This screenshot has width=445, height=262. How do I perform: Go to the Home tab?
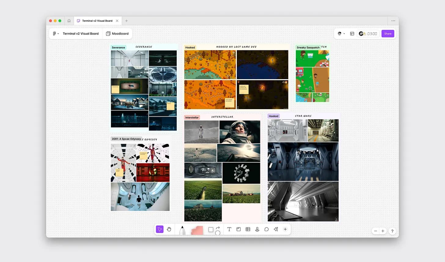(x=69, y=21)
